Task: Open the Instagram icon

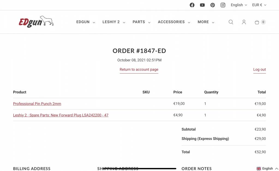Action: click(223, 5)
